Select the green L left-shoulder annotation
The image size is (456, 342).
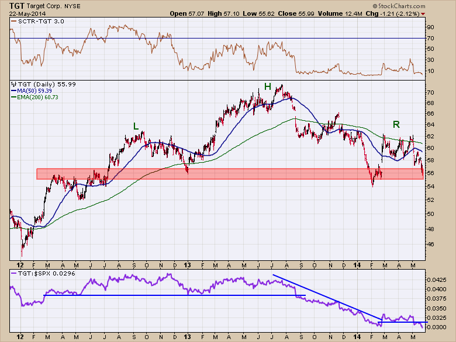tap(136, 126)
